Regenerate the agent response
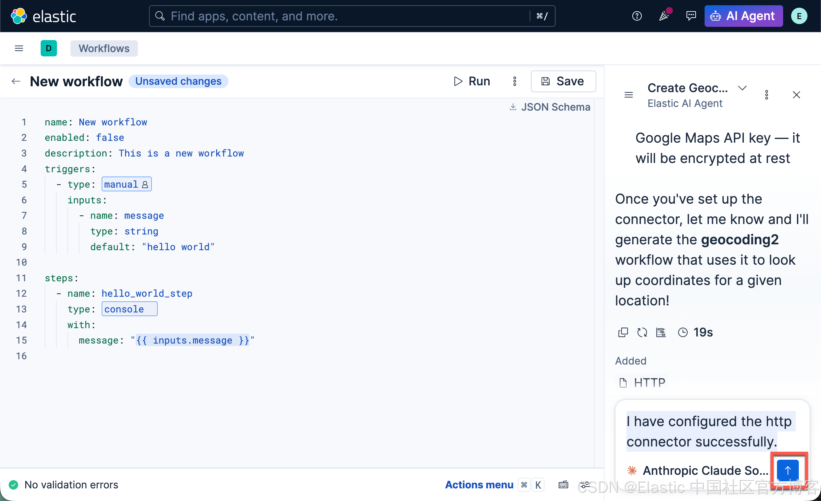This screenshot has width=821, height=501. click(x=642, y=332)
